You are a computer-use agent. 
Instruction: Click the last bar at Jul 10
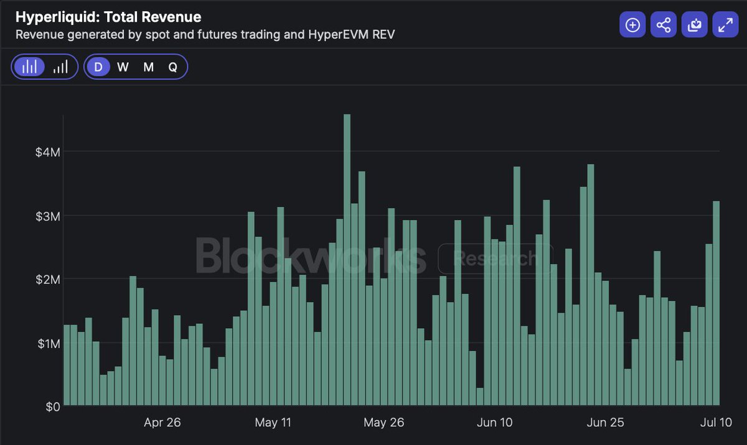coord(716,304)
